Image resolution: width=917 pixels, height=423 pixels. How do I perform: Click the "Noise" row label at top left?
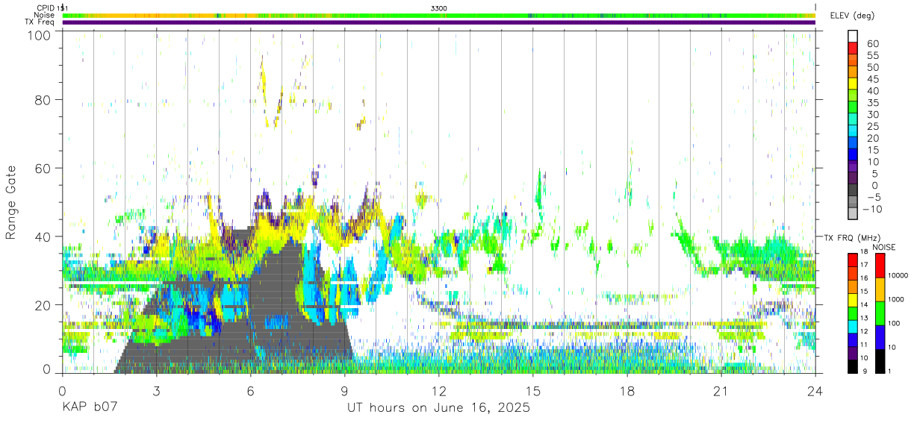coord(45,15)
